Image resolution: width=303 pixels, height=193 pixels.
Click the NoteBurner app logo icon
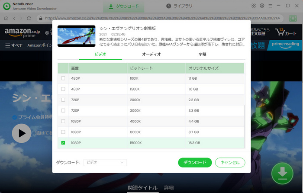pyautogui.click(x=7, y=6)
